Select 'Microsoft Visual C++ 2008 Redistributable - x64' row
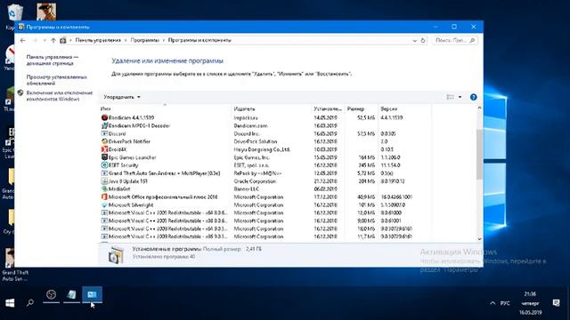570x320 pixels. [265, 229]
